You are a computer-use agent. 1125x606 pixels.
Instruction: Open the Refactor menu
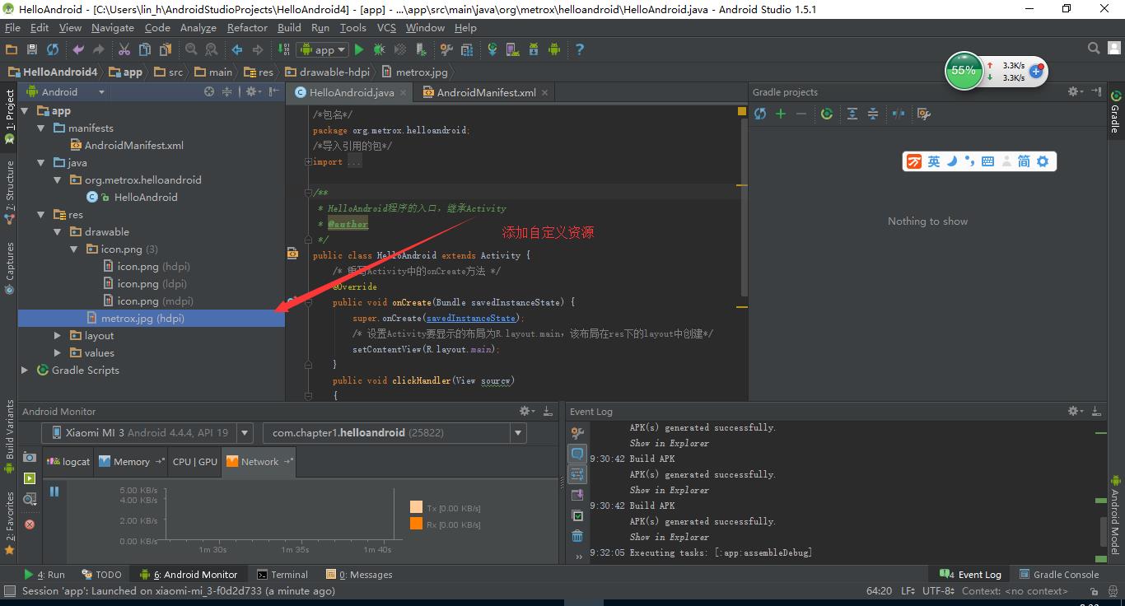[x=247, y=27]
